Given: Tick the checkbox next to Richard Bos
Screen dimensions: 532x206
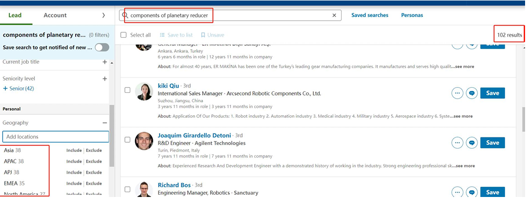Looking at the screenshot, I should [127, 189].
